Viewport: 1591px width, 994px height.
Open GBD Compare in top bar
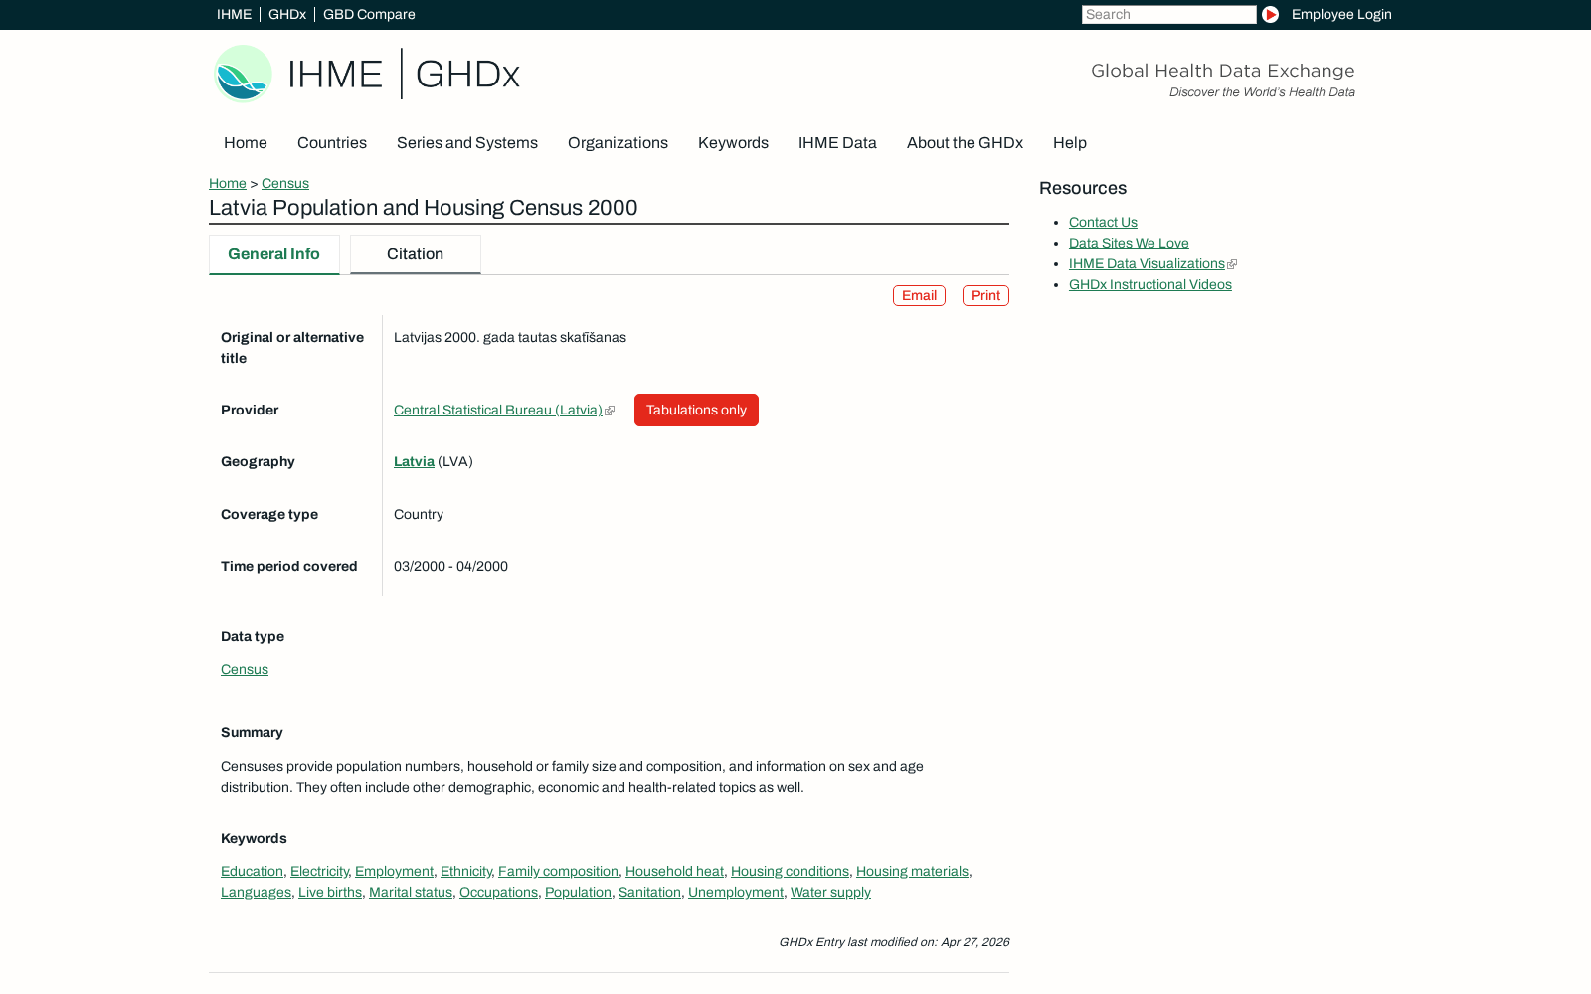(369, 15)
